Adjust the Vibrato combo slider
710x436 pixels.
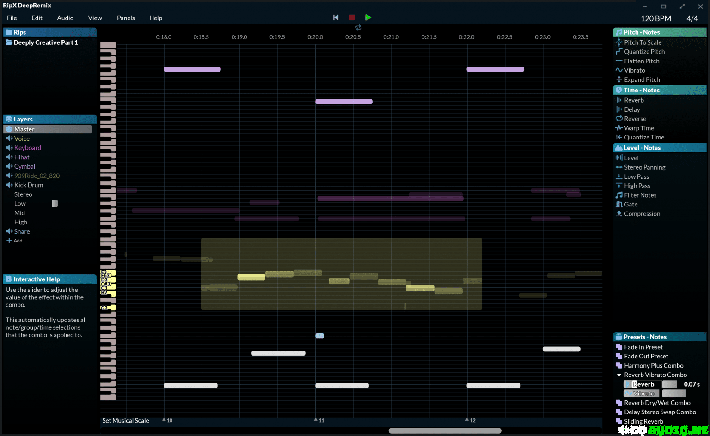coord(673,394)
